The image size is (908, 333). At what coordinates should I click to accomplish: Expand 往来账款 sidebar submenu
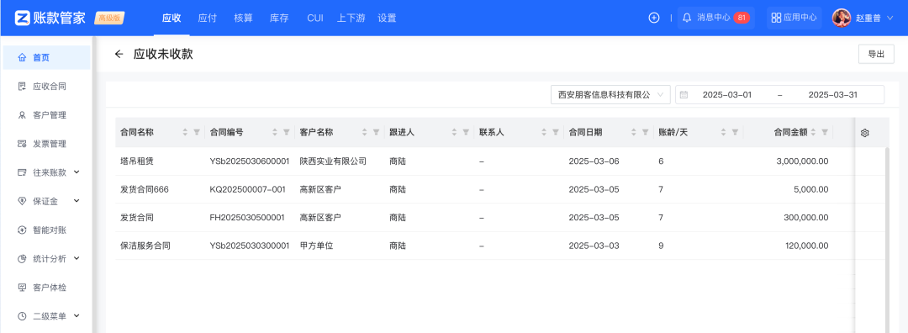point(77,172)
